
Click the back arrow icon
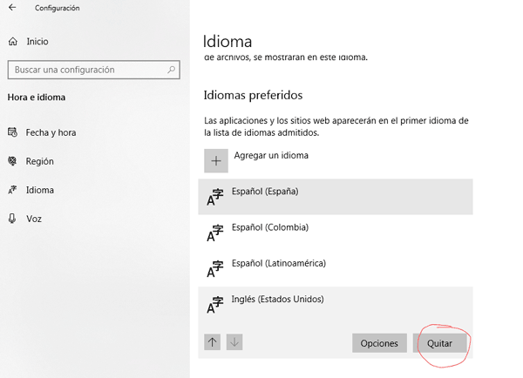click(12, 8)
